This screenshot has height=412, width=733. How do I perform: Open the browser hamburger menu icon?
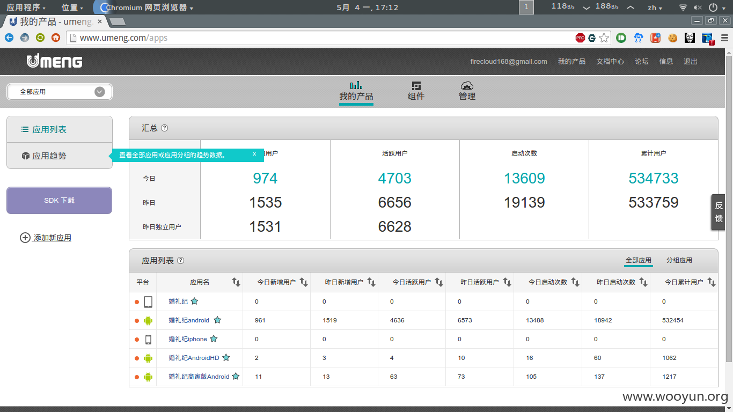point(725,38)
